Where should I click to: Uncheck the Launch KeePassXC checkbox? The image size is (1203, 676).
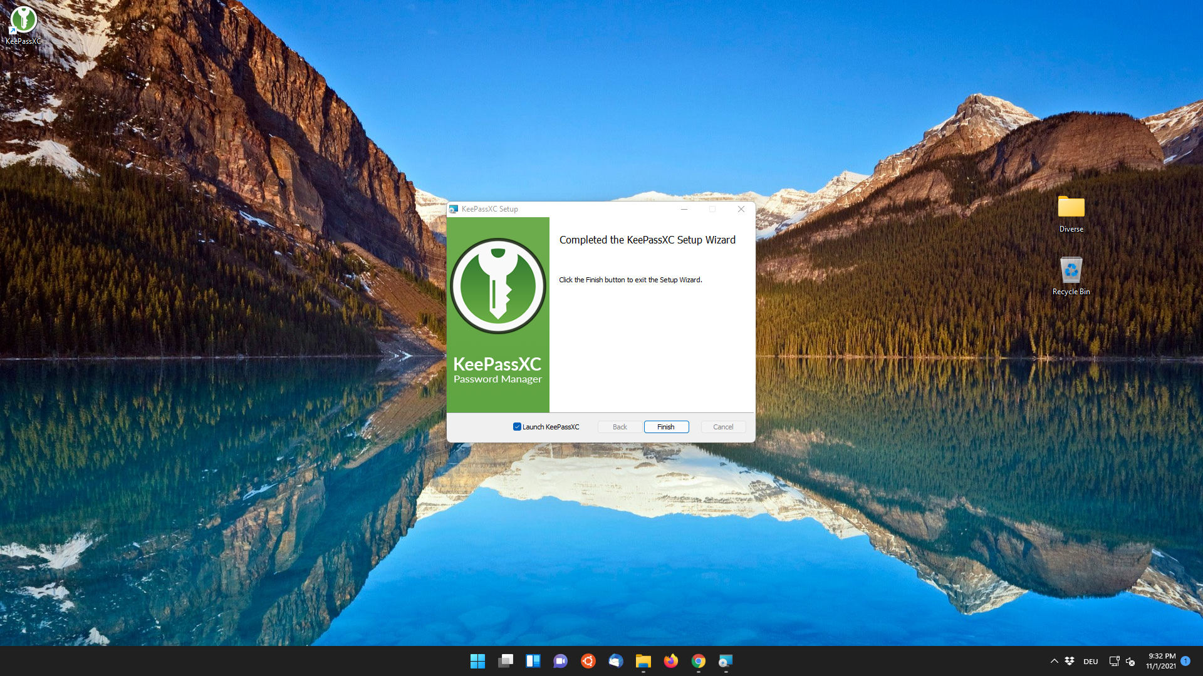(517, 427)
